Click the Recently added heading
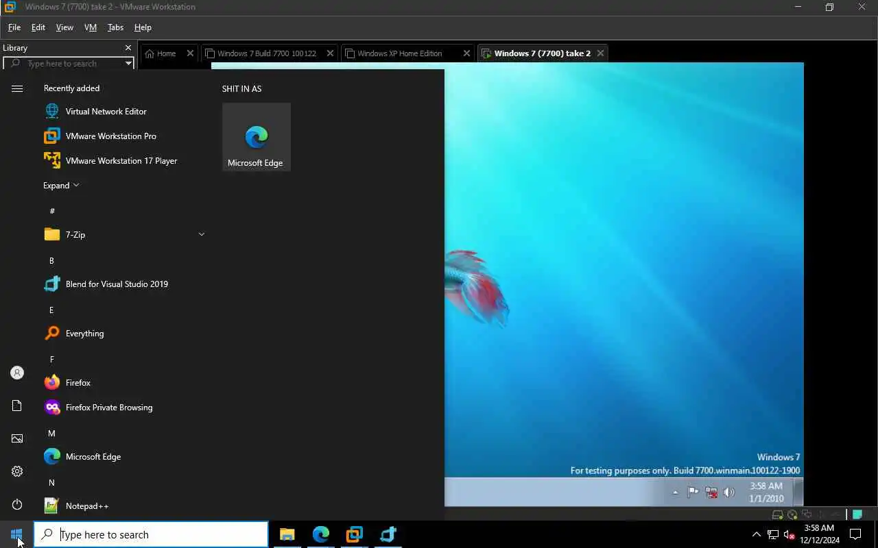Image resolution: width=878 pixels, height=548 pixels. (x=71, y=88)
